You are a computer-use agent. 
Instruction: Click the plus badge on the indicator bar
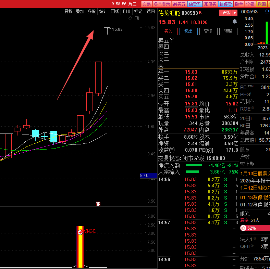[x=80, y=232]
